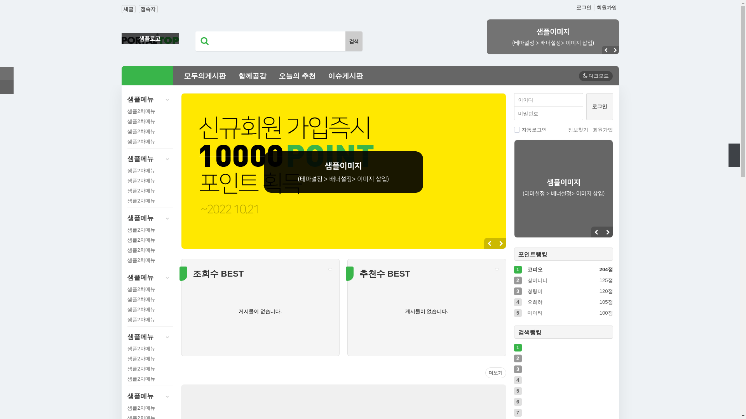Click first 샘플2차메뉴 under fourth 샘플메뉴
Viewport: 746px width, 419px height.
click(141, 289)
